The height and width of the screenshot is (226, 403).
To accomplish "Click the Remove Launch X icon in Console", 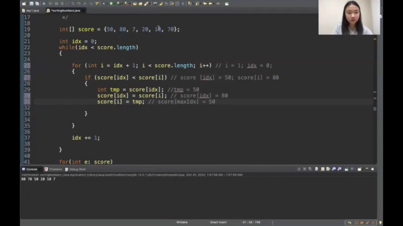I will coord(304,169).
